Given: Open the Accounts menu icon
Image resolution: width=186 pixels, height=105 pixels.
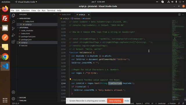Looking at the screenshot, I should point(13,92).
